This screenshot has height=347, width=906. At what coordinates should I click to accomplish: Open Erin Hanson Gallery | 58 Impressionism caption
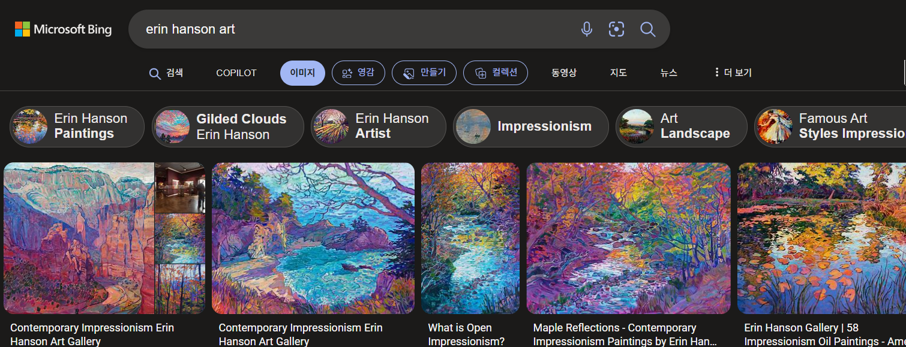click(824, 334)
